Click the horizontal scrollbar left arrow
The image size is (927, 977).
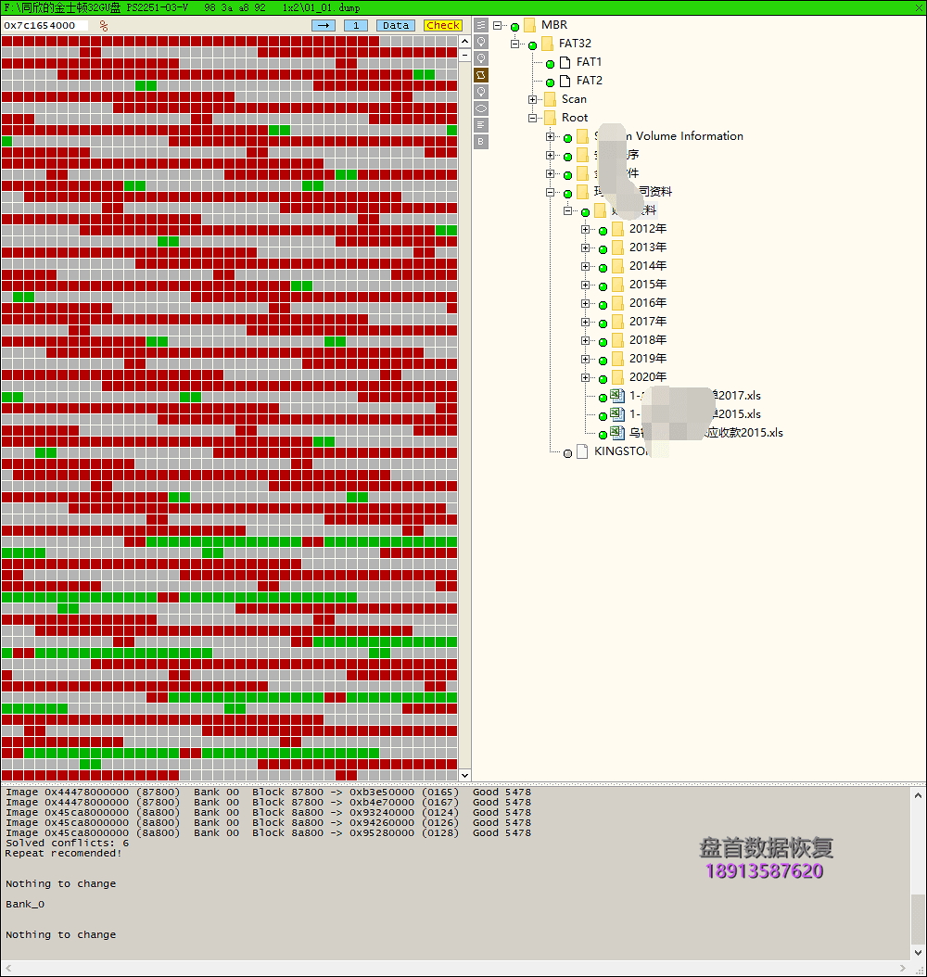(x=8, y=969)
